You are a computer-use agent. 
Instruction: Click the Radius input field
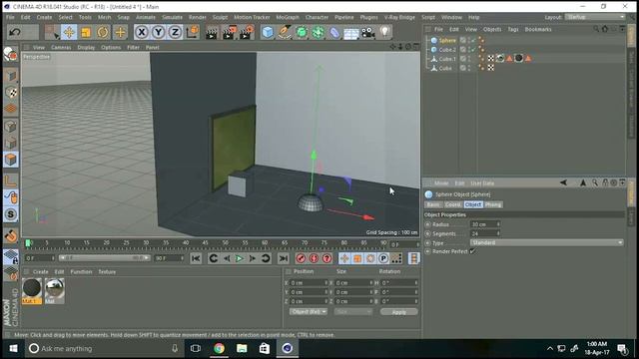coord(485,224)
